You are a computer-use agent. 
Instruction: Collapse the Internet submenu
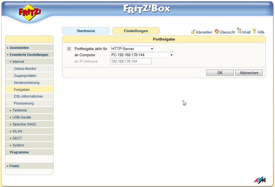29,61
